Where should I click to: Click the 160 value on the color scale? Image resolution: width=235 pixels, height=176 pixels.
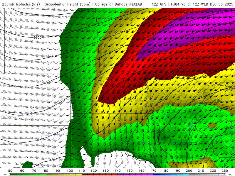141,171
